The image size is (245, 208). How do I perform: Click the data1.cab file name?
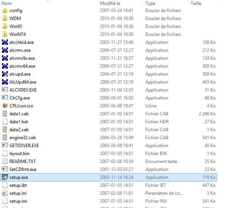(x=19, y=114)
